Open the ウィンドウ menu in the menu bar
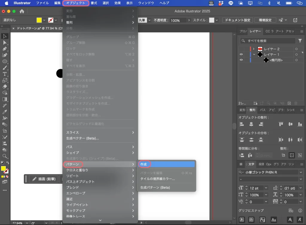306x225 pixels. point(147,3)
